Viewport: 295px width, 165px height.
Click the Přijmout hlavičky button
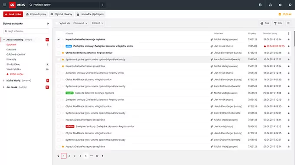[61, 14]
